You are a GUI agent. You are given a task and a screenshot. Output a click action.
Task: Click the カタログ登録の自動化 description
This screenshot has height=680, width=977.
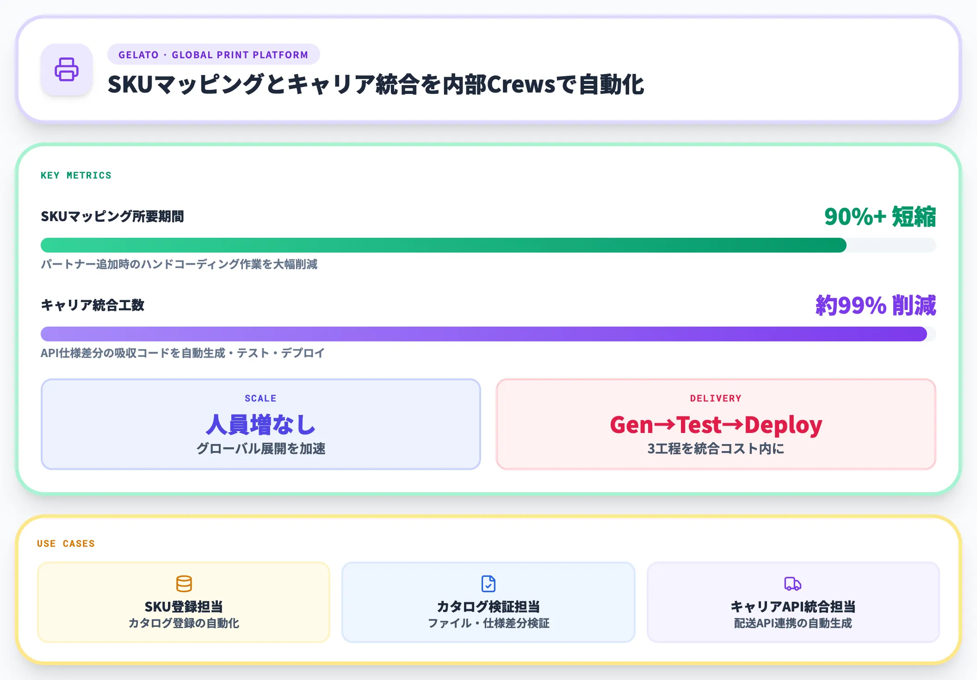[184, 623]
